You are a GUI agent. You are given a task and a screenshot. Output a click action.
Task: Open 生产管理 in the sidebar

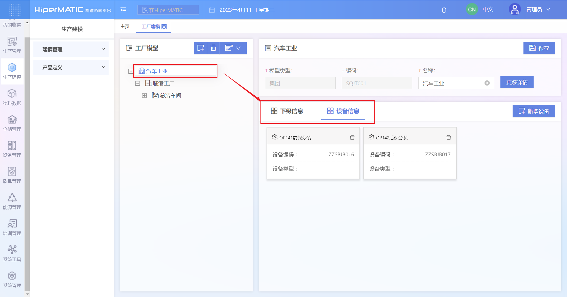[x=12, y=45]
